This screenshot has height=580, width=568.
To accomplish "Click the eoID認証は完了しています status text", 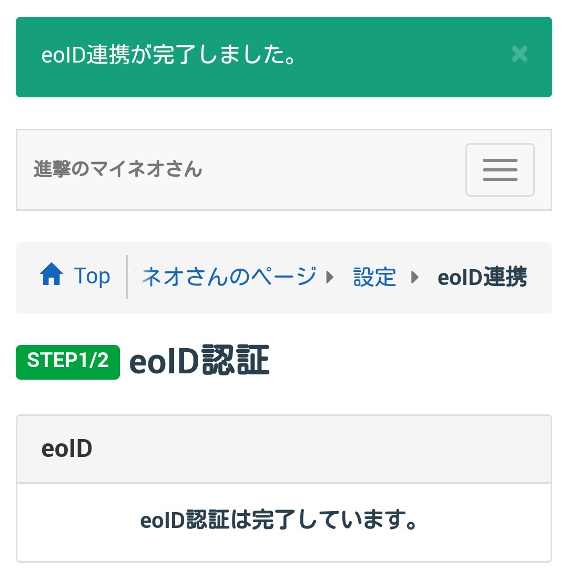I will click(x=279, y=521).
